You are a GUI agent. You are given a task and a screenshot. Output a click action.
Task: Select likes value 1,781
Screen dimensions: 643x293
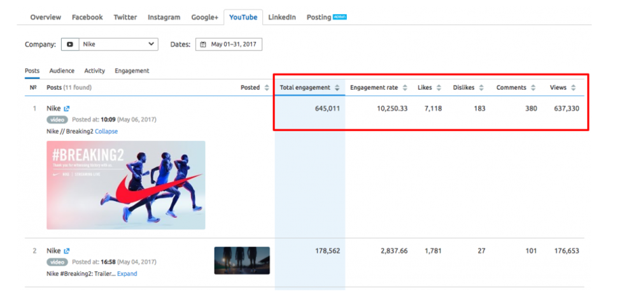[434, 251]
